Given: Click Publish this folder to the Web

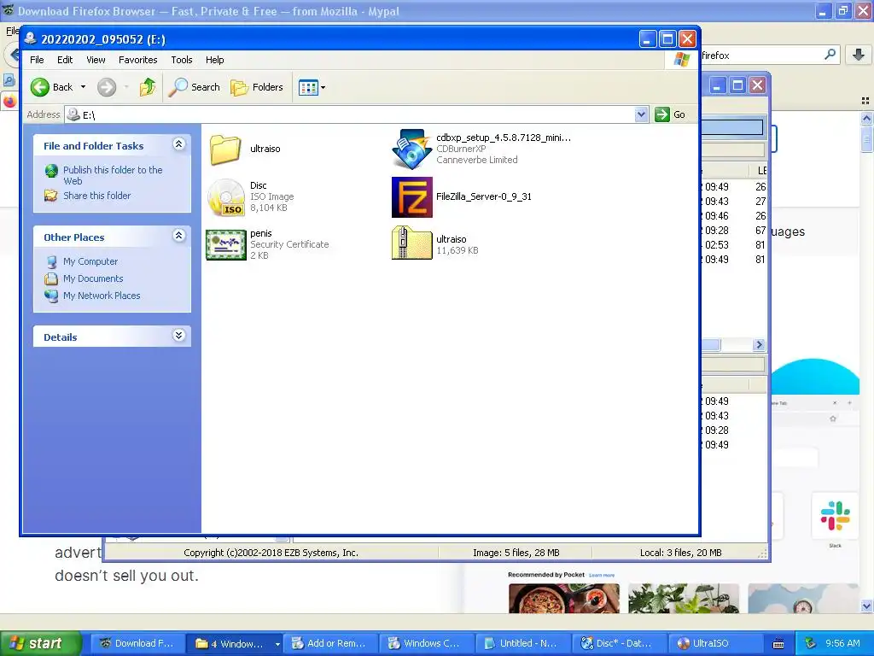Looking at the screenshot, I should tap(113, 175).
